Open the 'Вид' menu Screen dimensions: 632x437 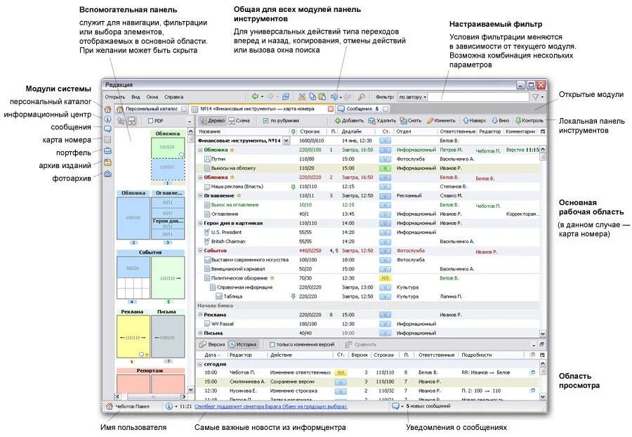(x=136, y=97)
